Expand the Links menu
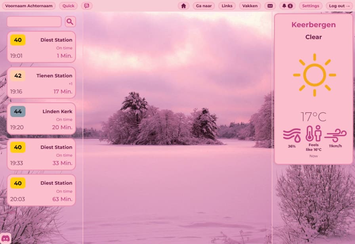Image resolution: width=355 pixels, height=244 pixels. click(x=227, y=6)
